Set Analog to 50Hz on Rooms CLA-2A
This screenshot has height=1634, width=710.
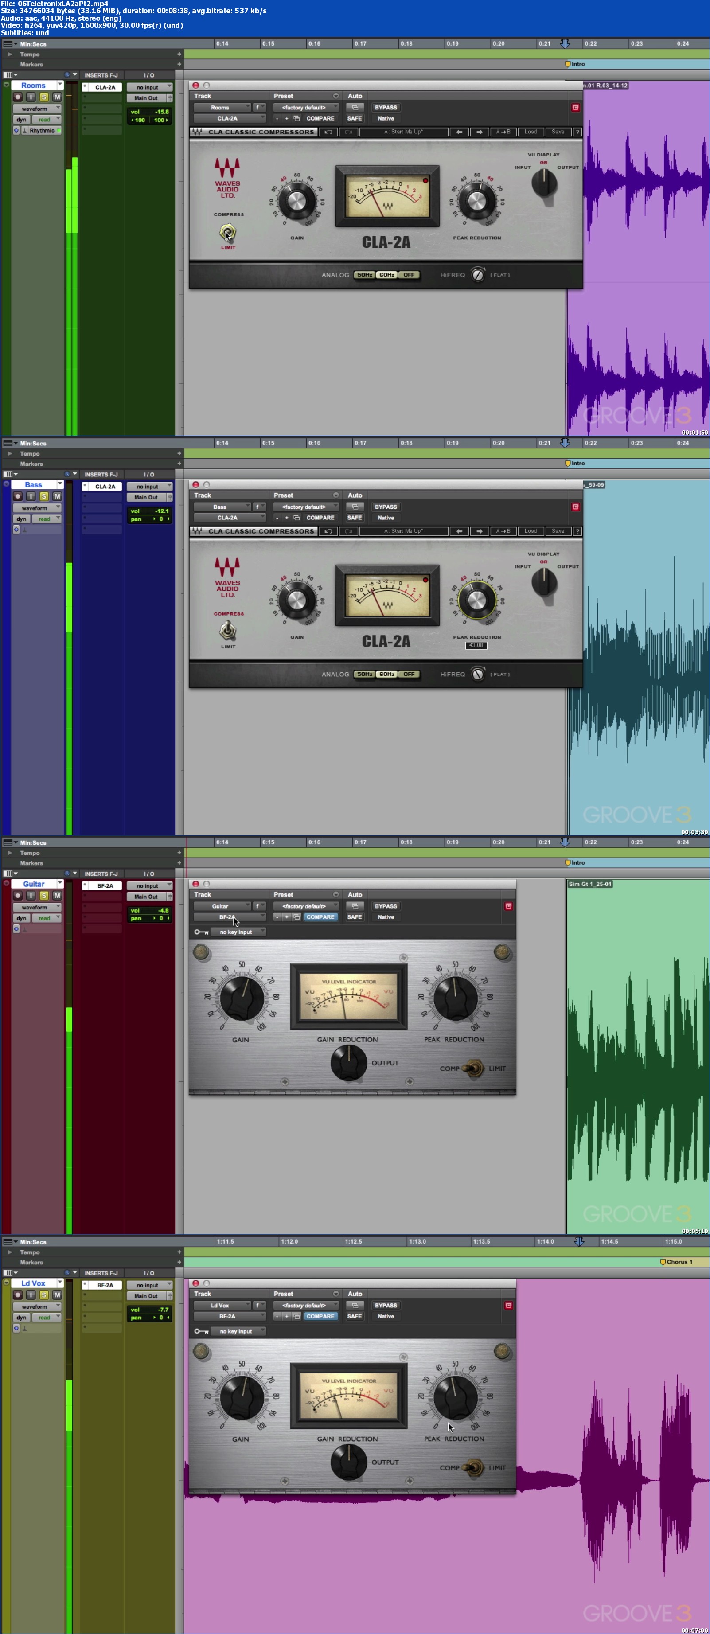click(x=364, y=275)
